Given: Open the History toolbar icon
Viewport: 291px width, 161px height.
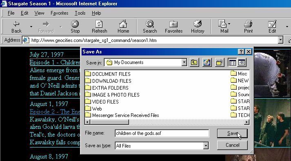Looking at the screenshot, I should coord(198,27).
